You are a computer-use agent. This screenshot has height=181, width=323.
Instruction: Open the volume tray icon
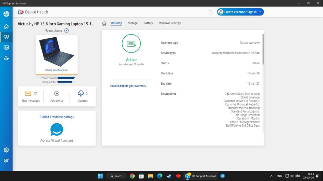(292, 176)
